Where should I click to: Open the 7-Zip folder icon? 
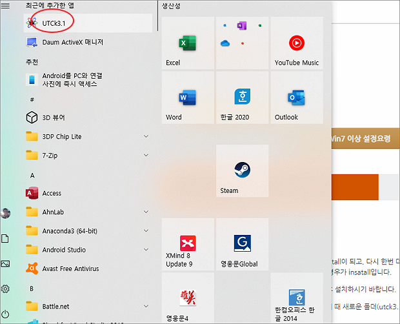[32, 156]
